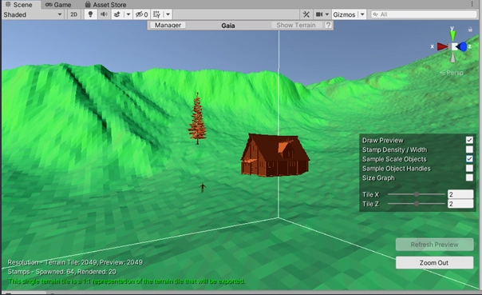Click the gizmo center cube

(454, 47)
